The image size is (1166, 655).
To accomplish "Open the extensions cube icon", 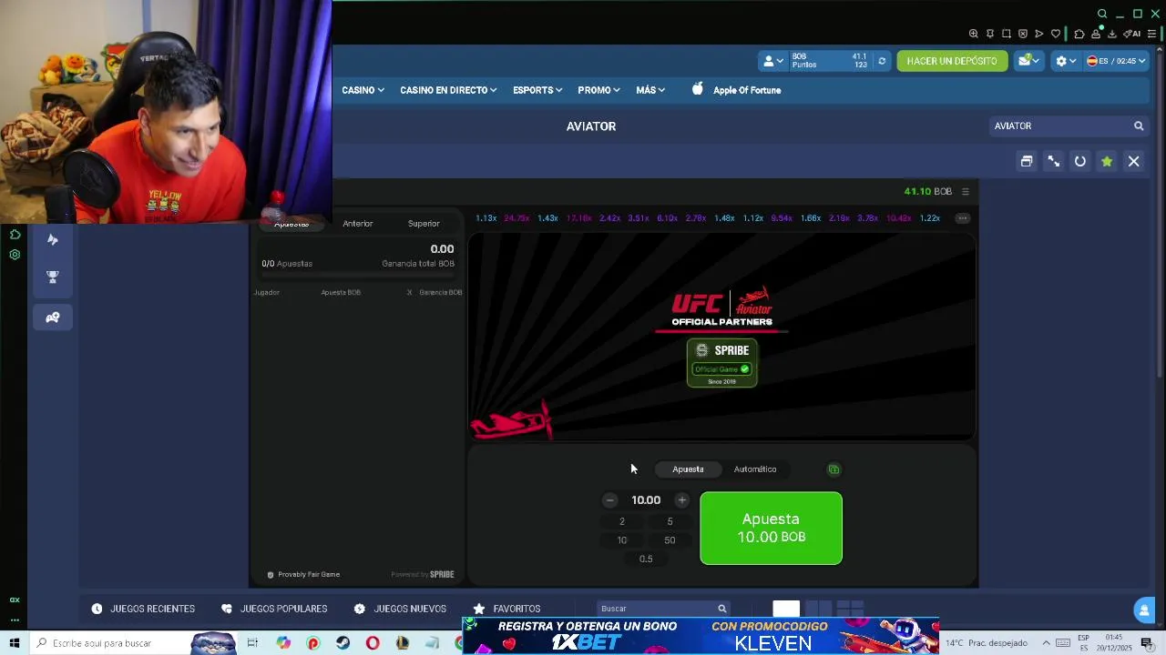I will [1079, 34].
